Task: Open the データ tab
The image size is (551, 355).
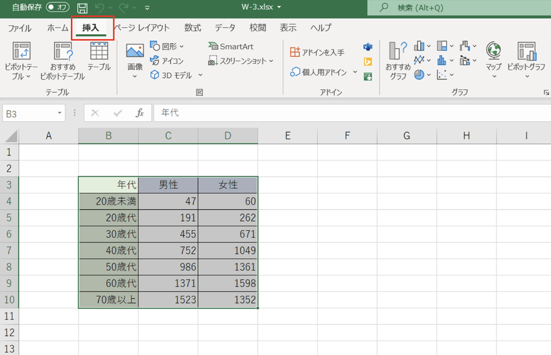Action: coord(225,28)
